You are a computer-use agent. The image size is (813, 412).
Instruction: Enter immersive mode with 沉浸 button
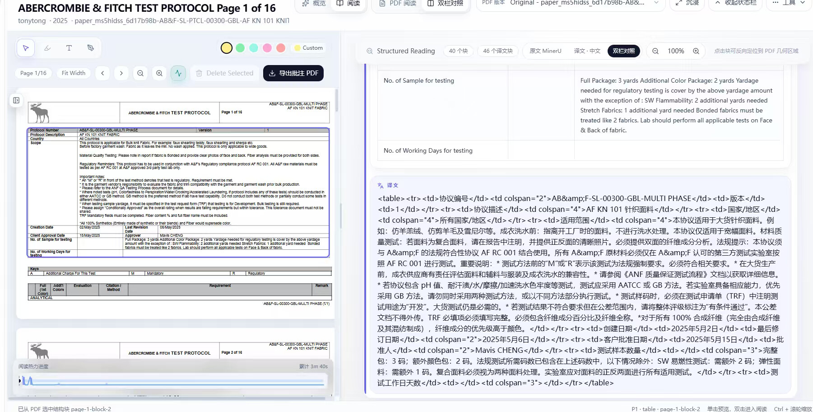(x=687, y=3)
